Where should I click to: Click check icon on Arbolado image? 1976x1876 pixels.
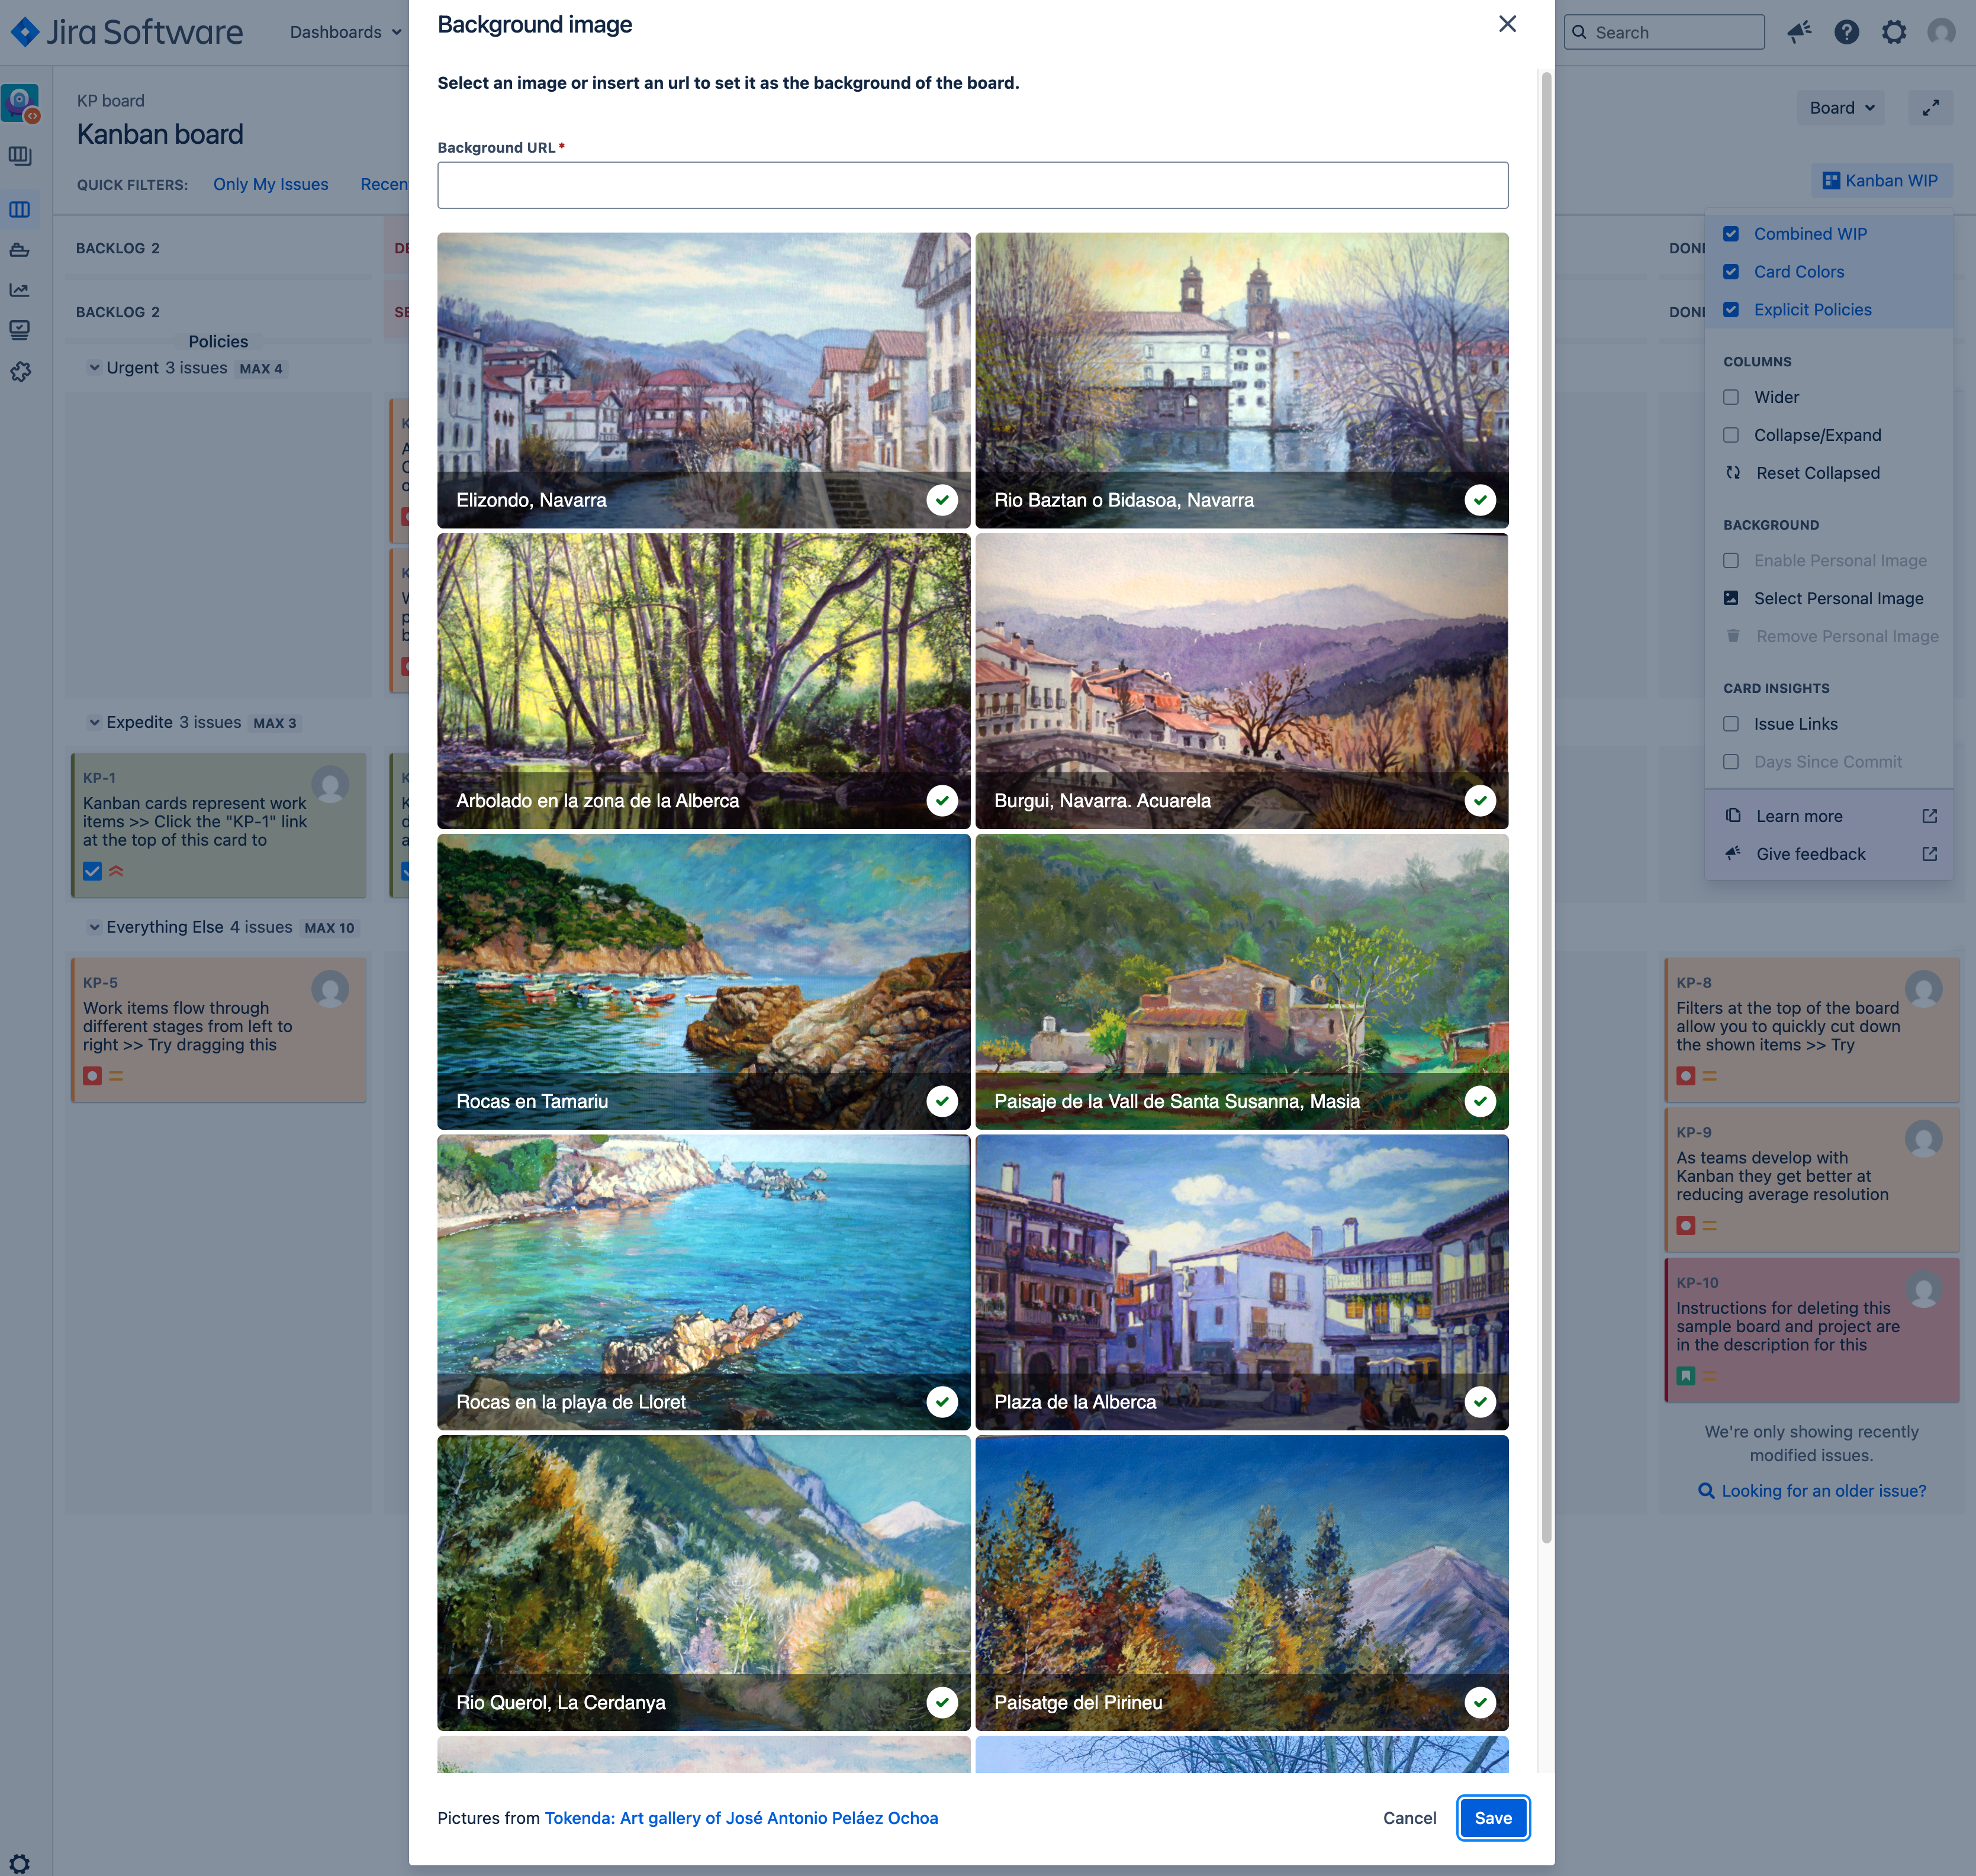click(x=941, y=801)
